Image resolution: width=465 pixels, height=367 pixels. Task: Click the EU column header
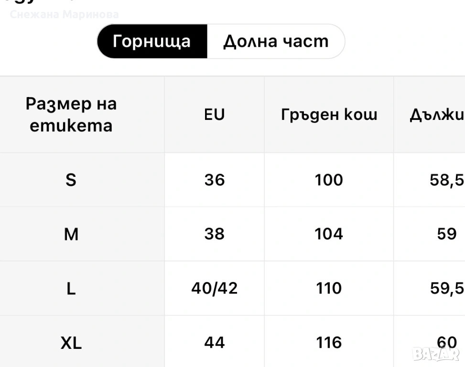tap(214, 115)
